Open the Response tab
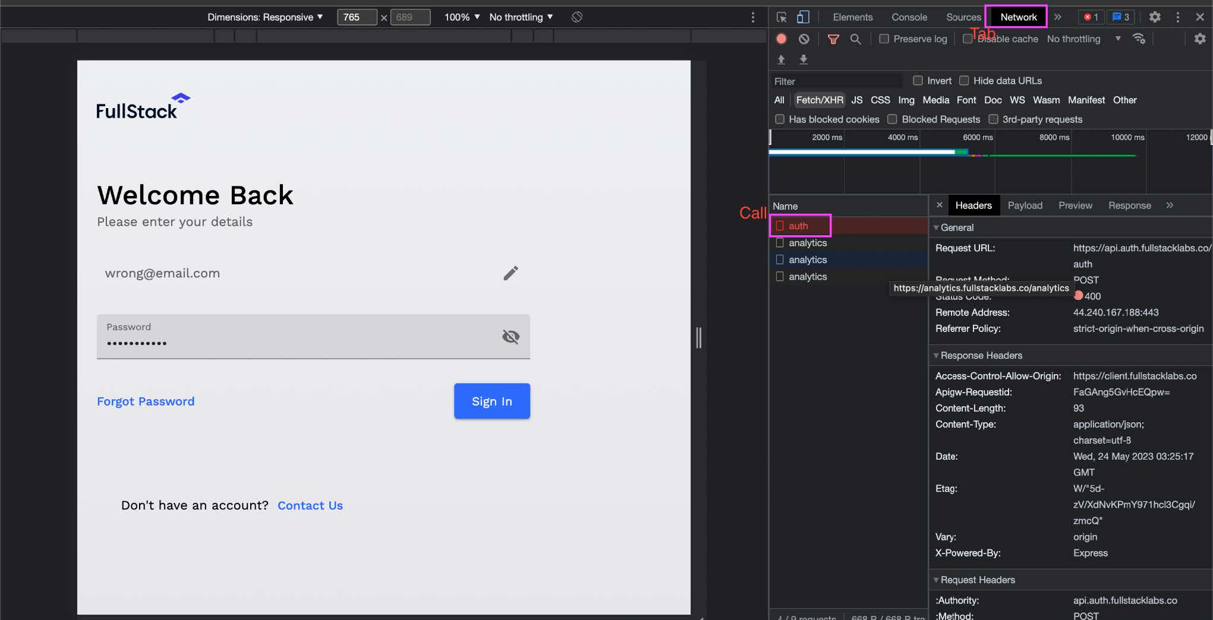Image resolution: width=1213 pixels, height=620 pixels. (x=1129, y=205)
